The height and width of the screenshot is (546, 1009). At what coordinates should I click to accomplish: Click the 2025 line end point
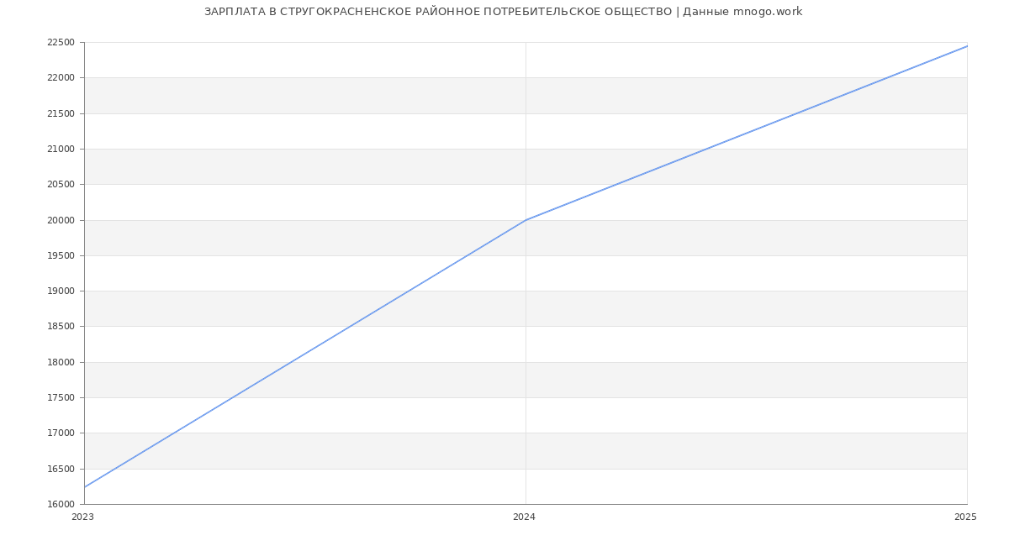967,46
